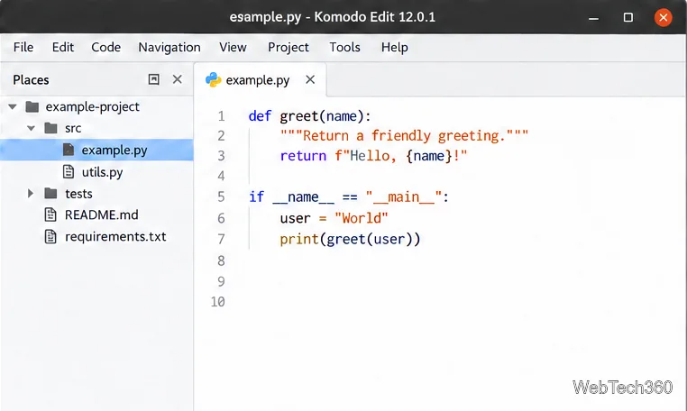Collapse the src folder
This screenshot has width=687, height=411.
point(32,128)
